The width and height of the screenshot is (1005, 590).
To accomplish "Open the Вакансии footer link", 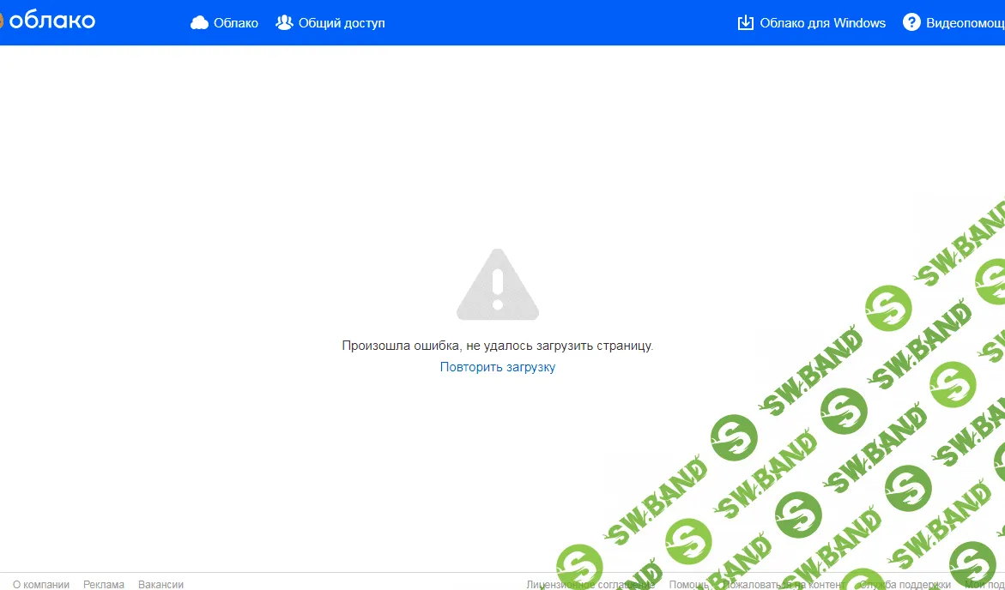I will point(160,584).
